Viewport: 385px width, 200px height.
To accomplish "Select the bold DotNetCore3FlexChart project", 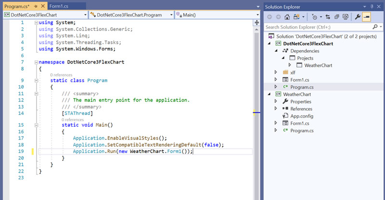I will tap(308, 44).
